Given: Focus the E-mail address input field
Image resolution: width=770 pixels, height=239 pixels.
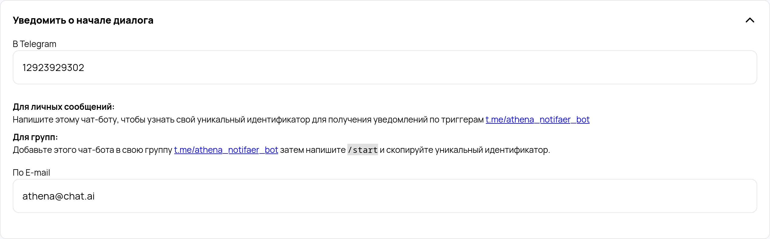Looking at the screenshot, I should (384, 196).
